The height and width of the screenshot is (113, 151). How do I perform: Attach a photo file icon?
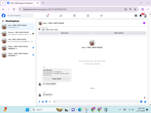pyautogui.click(x=43, y=102)
